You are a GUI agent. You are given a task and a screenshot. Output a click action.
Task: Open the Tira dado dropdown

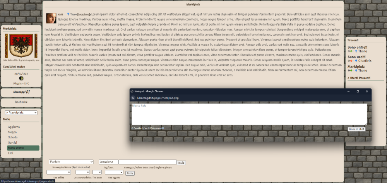click(97, 172)
